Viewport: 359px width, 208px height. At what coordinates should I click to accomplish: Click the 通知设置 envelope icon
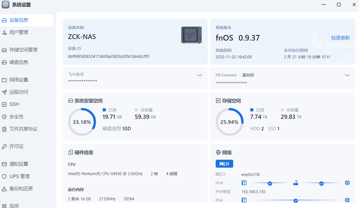pos(4,164)
